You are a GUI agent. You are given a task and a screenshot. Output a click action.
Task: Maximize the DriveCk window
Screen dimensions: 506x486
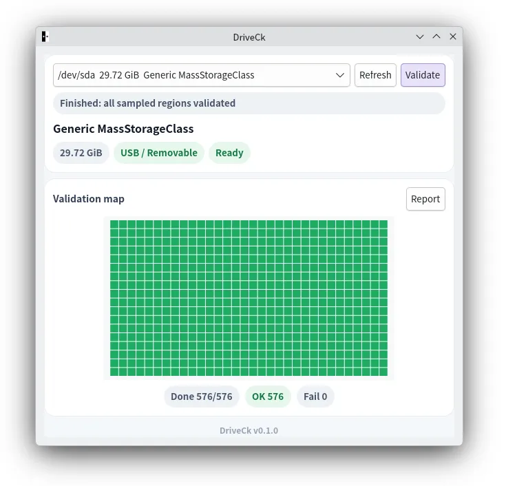(436, 36)
